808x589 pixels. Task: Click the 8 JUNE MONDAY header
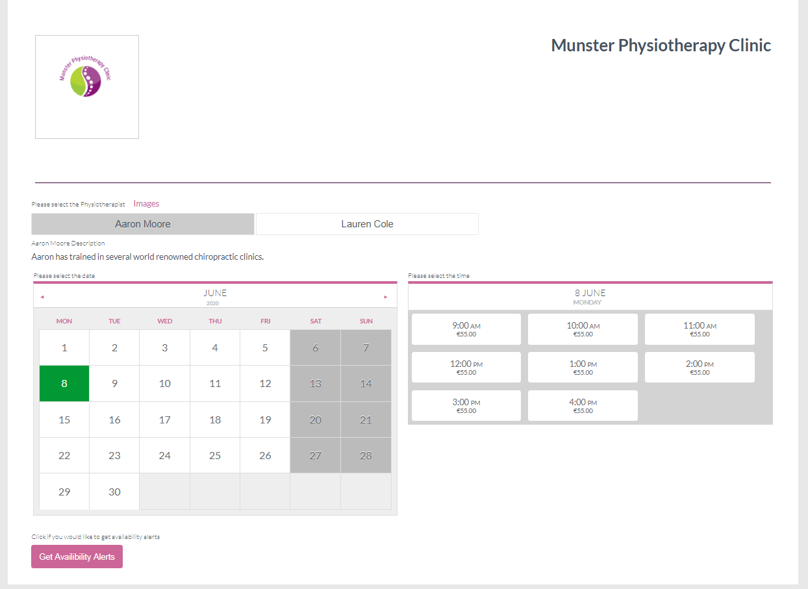tap(590, 297)
